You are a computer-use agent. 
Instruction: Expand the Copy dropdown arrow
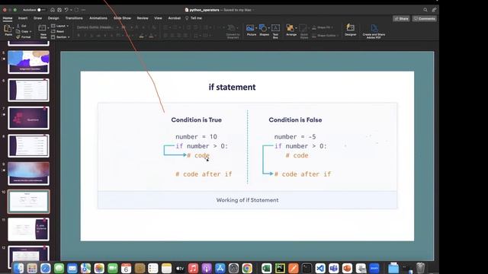point(30,31)
